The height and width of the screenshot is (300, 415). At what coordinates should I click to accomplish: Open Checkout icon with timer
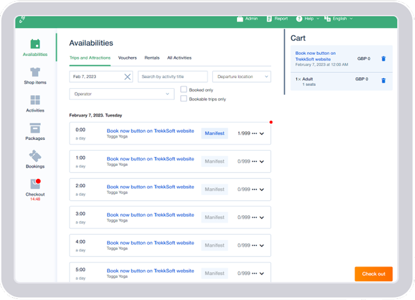click(35, 184)
